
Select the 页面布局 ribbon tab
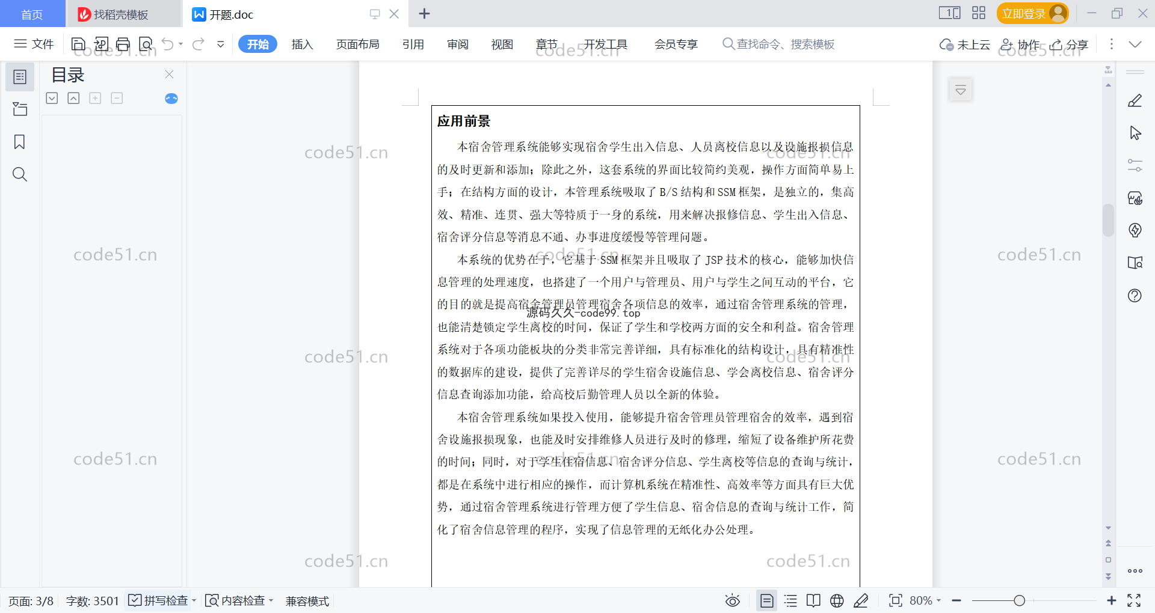[x=358, y=44]
